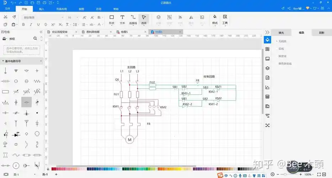
Task: Select the highlighted capacitor symbol in library
Action: pyautogui.click(x=26, y=102)
